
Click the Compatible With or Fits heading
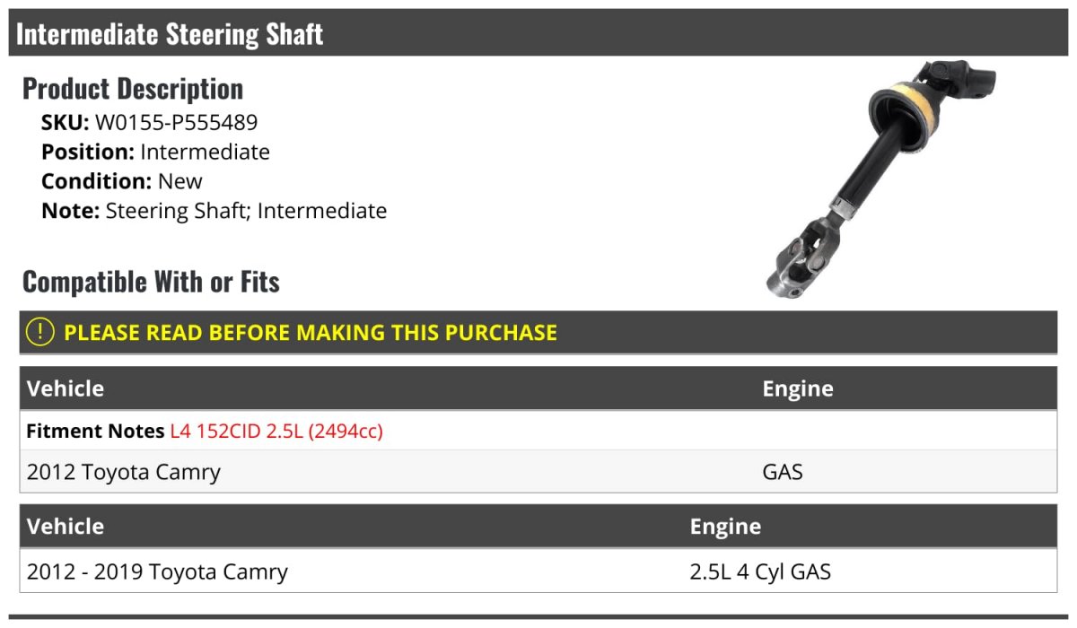(151, 282)
